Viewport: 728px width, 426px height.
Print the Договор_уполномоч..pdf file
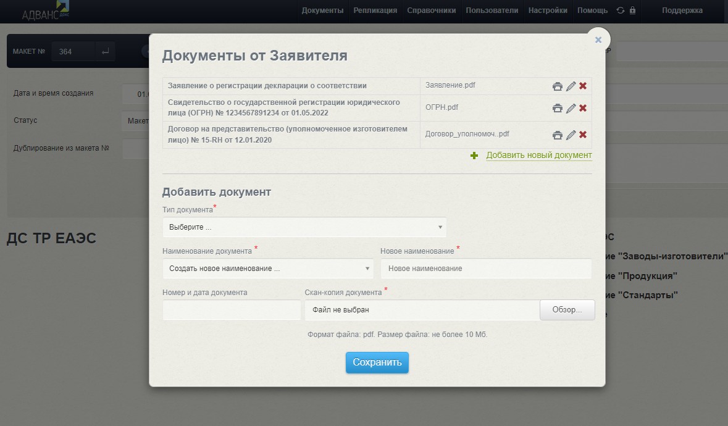[557, 135]
